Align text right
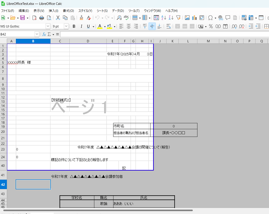This screenshot has width=269, height=214. tap(136, 26)
